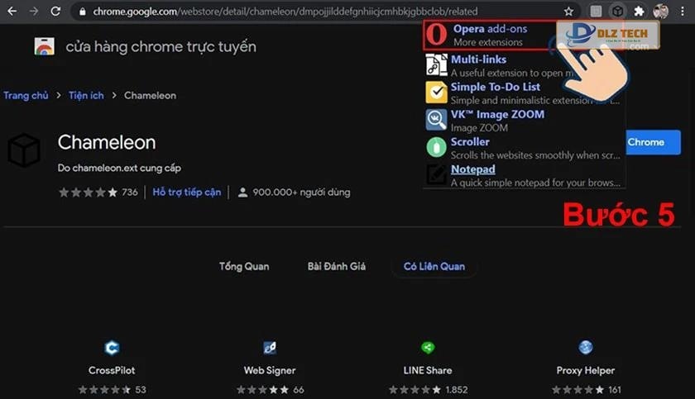
Task: Open the Hỗ trợ tiếp cận category link
Action: click(187, 192)
